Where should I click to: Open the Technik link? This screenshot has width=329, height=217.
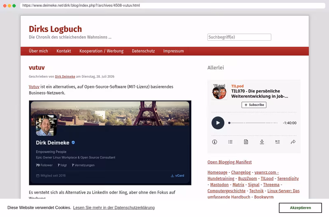[256, 191]
